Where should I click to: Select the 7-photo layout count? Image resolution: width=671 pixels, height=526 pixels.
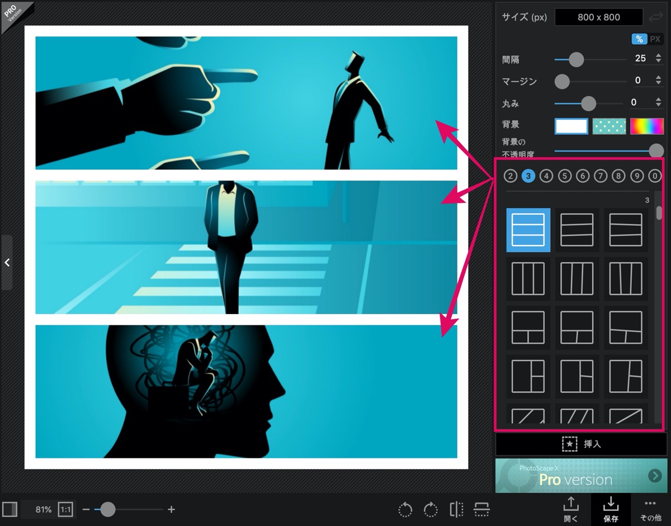[601, 176]
